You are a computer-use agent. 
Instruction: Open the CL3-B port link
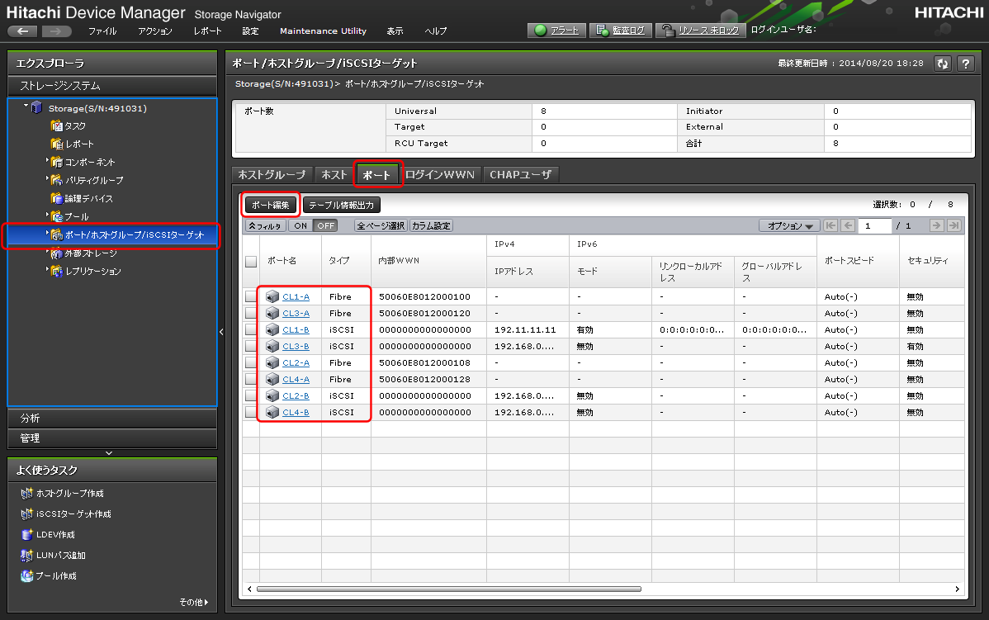pos(296,346)
